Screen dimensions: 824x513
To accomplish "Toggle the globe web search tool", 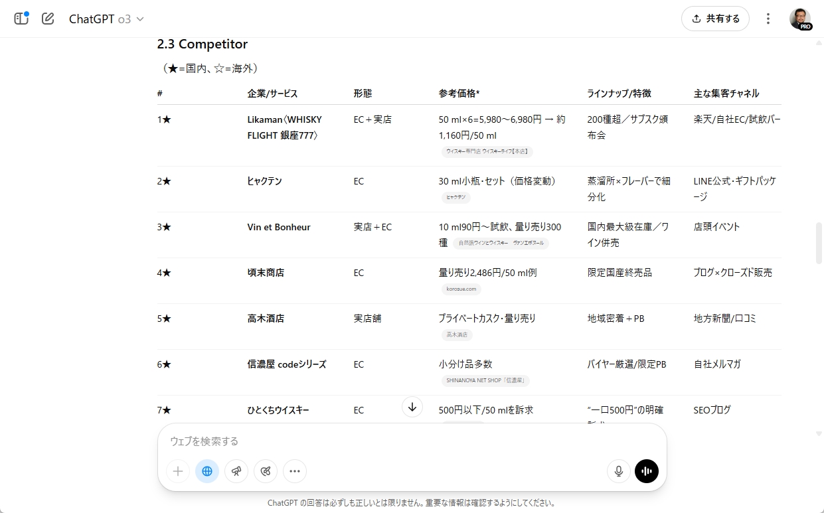I will click(x=207, y=471).
